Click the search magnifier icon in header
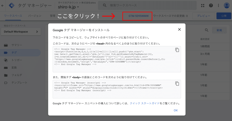This screenshot has height=121, width=232. 105,5
